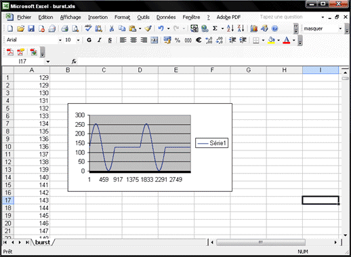Sort ascending with the A-Z icon
351x257 pixels.
pyautogui.click(x=230, y=28)
